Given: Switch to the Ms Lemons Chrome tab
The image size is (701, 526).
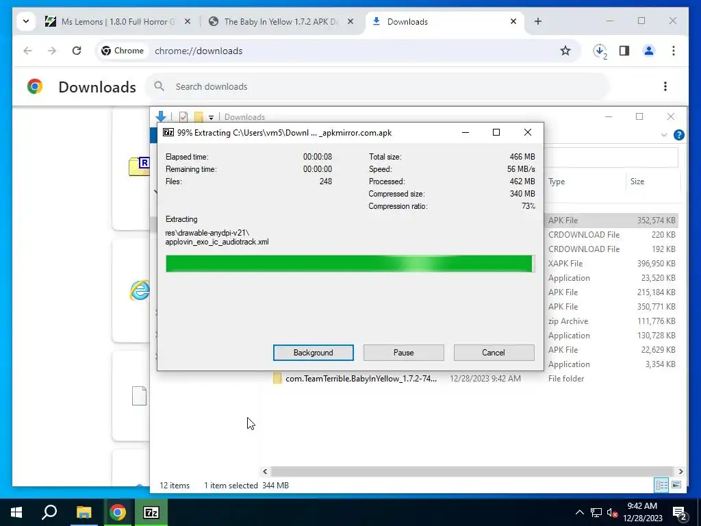Looking at the screenshot, I should coord(118,21).
